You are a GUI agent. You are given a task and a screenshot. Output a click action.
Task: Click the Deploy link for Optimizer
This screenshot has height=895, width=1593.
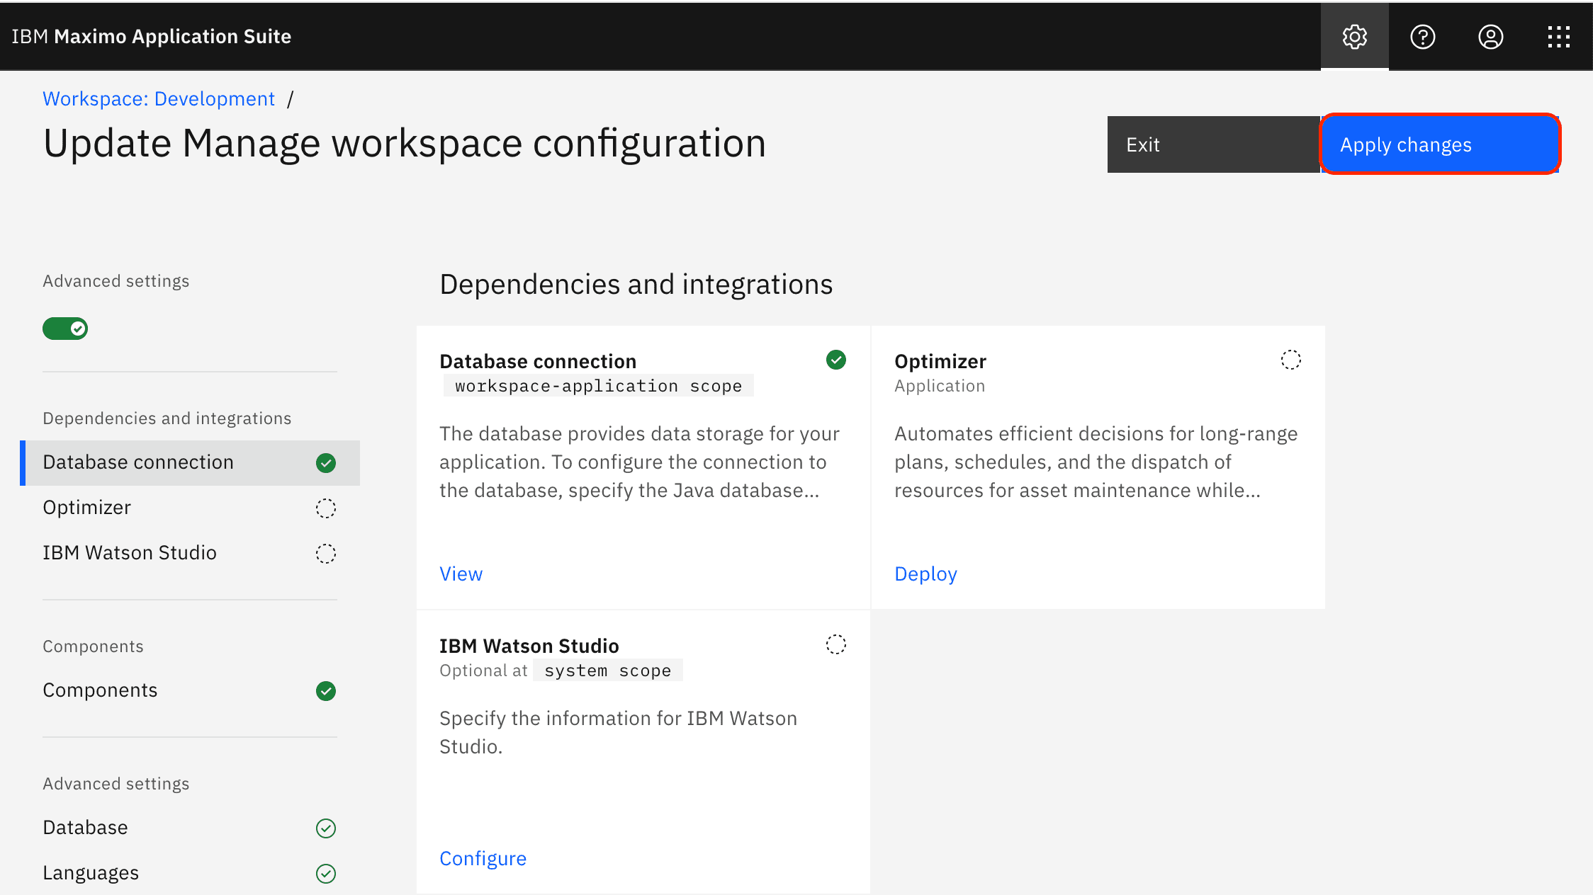point(925,574)
